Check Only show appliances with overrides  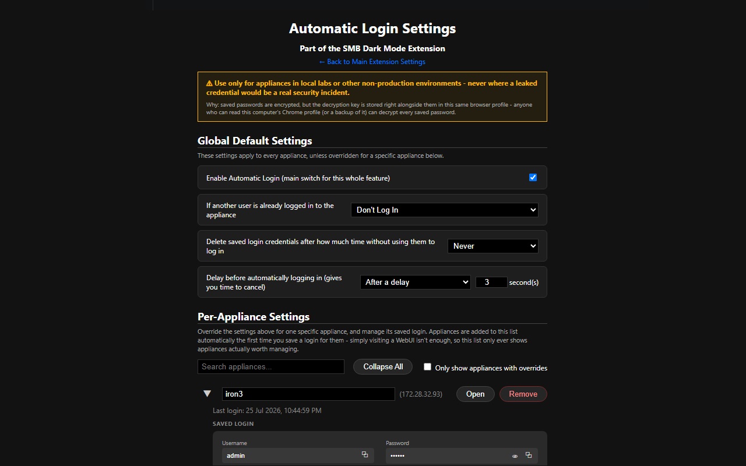click(427, 366)
